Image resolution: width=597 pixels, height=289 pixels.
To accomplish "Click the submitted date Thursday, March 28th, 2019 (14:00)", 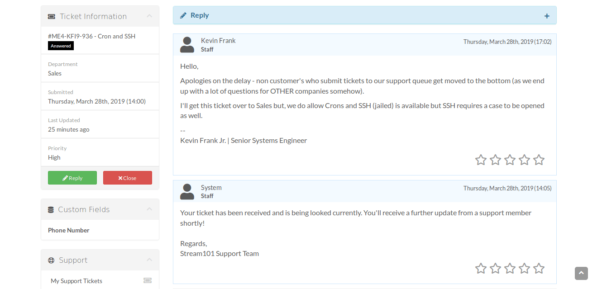I will tap(97, 101).
